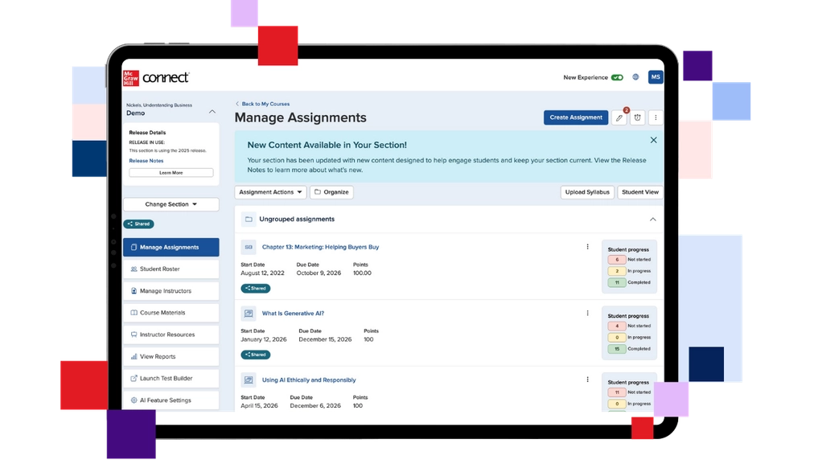Click the alarm clock icon button
Screen dimensions: 818x460
tap(638, 117)
